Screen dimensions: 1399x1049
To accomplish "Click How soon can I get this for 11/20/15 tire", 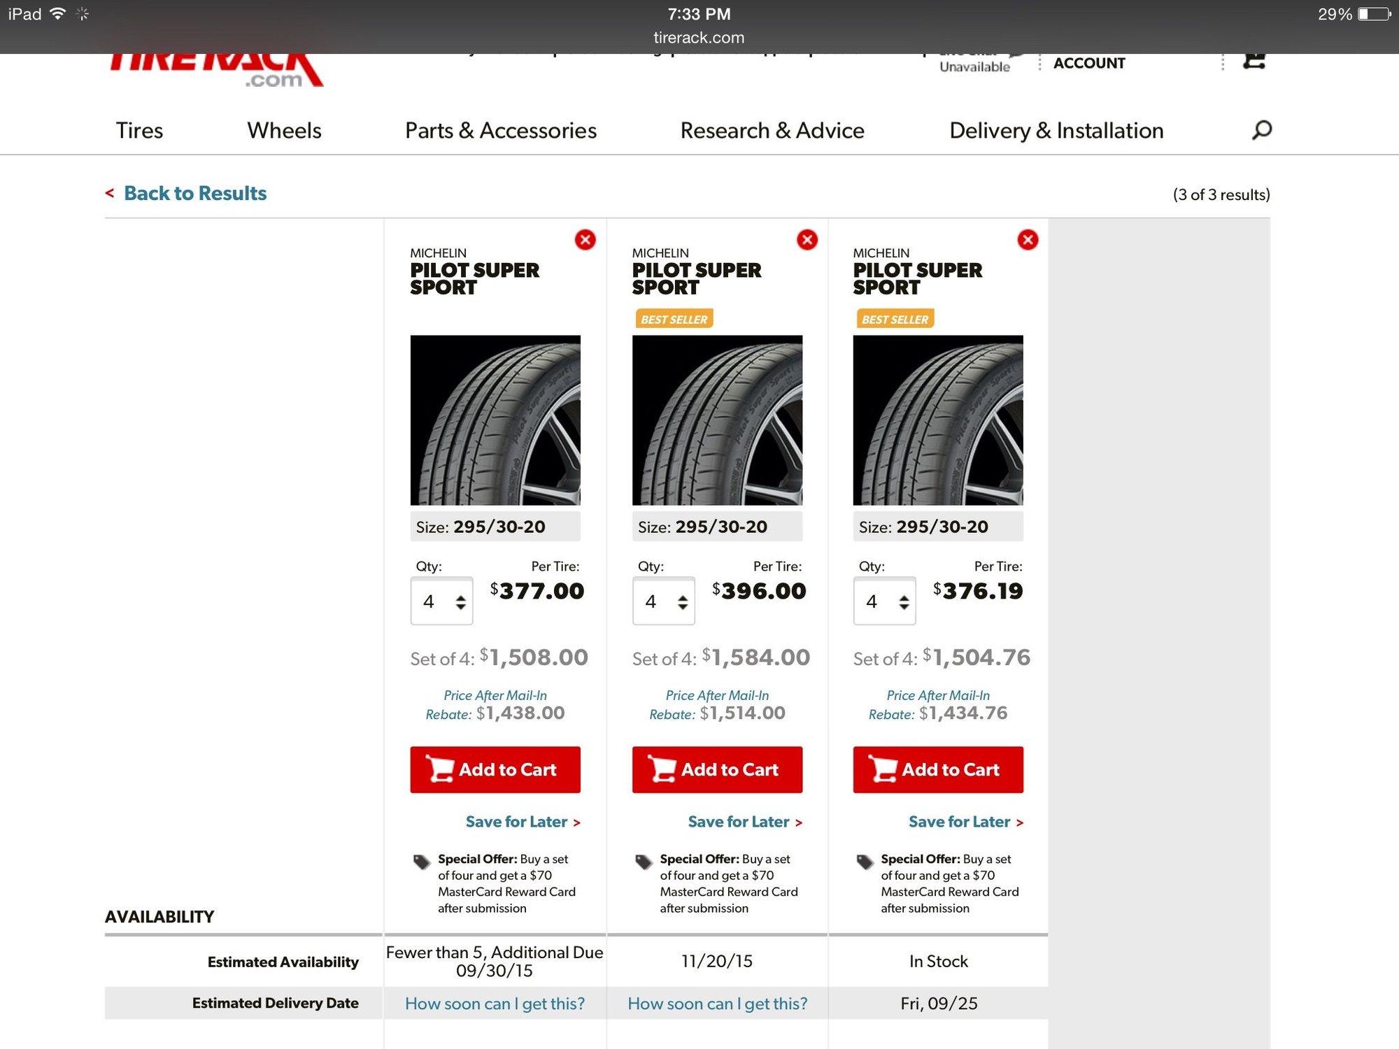I will 718,1004.
